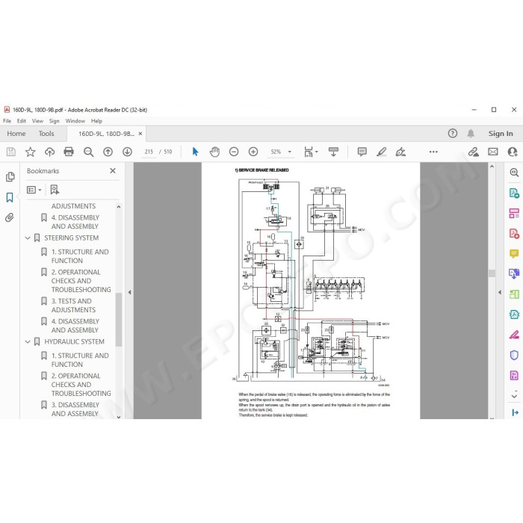The width and height of the screenshot is (523, 523).
Task: Click the scrolling mode keyboard icon
Action: click(333, 152)
